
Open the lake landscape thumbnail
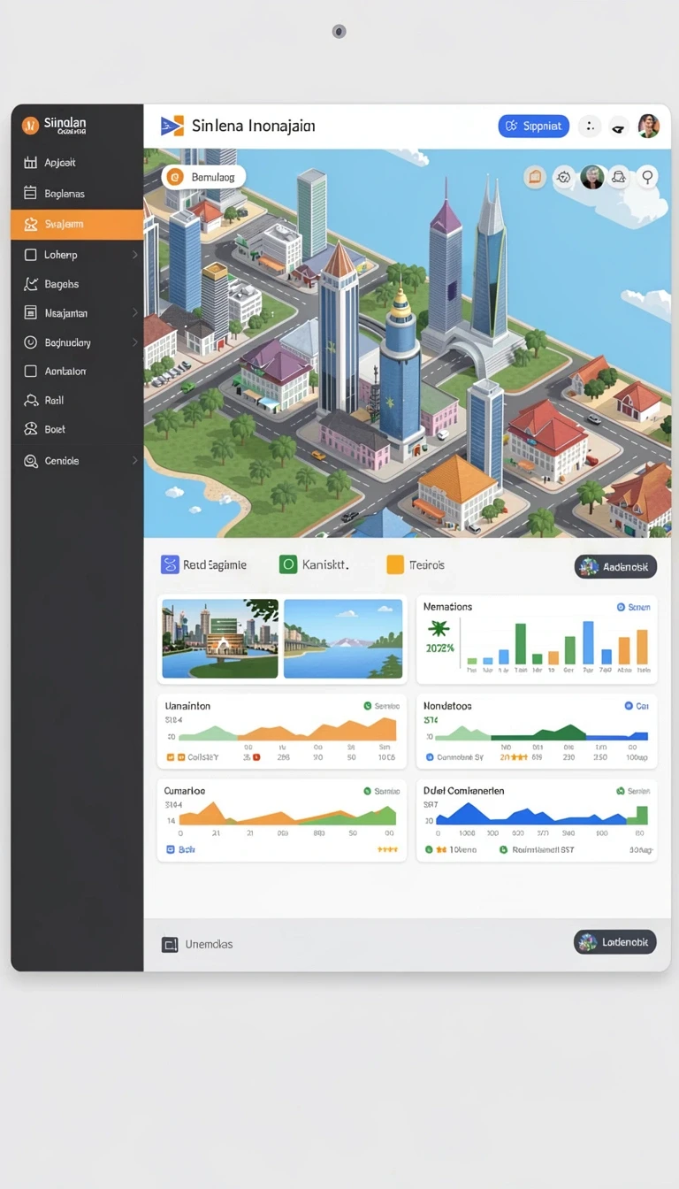(343, 639)
